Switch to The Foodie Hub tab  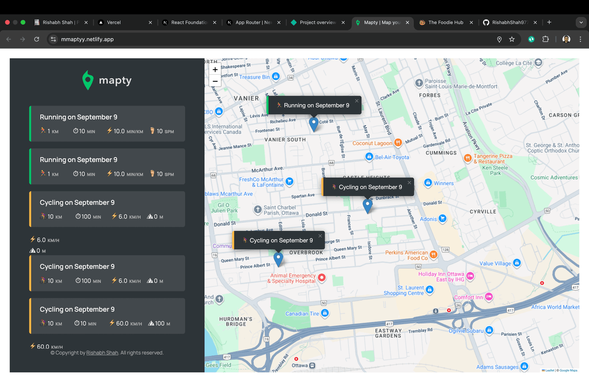[x=445, y=23]
